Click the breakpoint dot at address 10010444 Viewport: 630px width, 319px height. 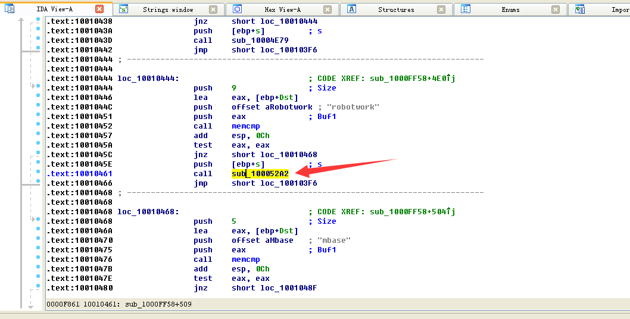(38, 86)
